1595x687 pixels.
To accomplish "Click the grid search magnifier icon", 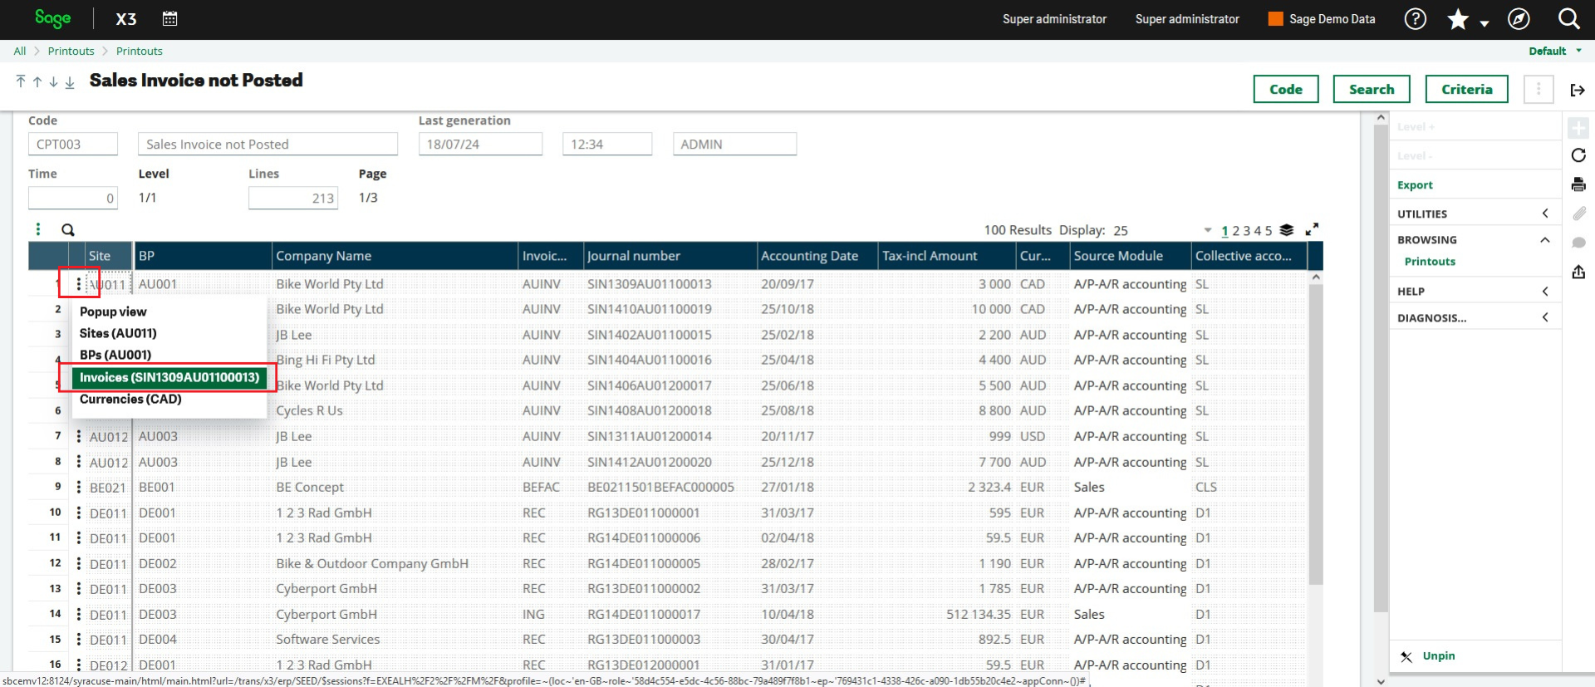I will click(x=68, y=230).
